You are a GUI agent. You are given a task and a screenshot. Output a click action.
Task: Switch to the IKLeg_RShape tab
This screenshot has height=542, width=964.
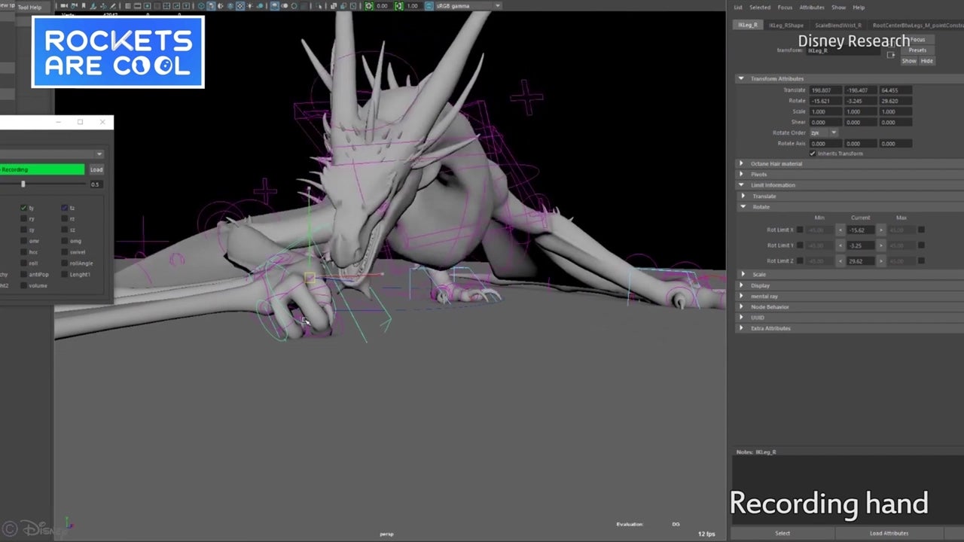[x=786, y=25]
